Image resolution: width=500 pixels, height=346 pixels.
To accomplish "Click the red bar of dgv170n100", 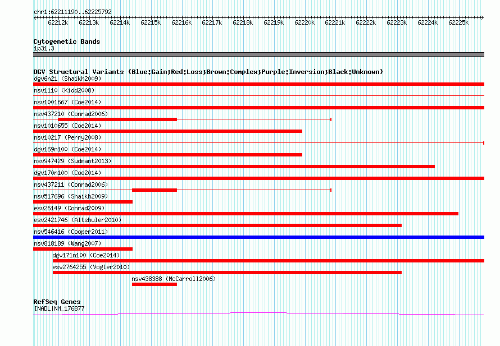I will point(258,178).
